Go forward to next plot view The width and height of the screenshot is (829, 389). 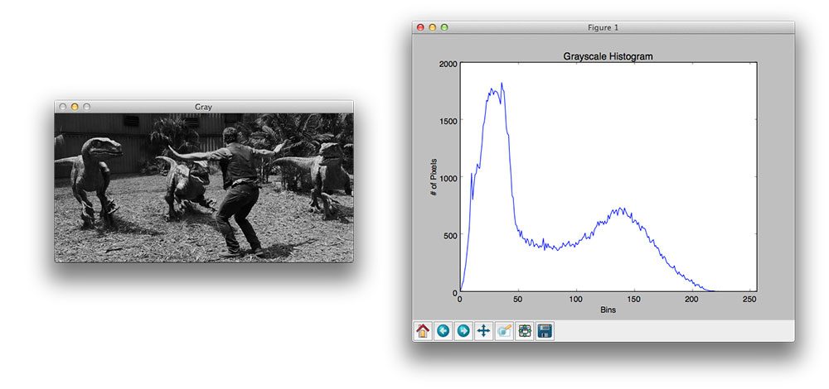[463, 331]
